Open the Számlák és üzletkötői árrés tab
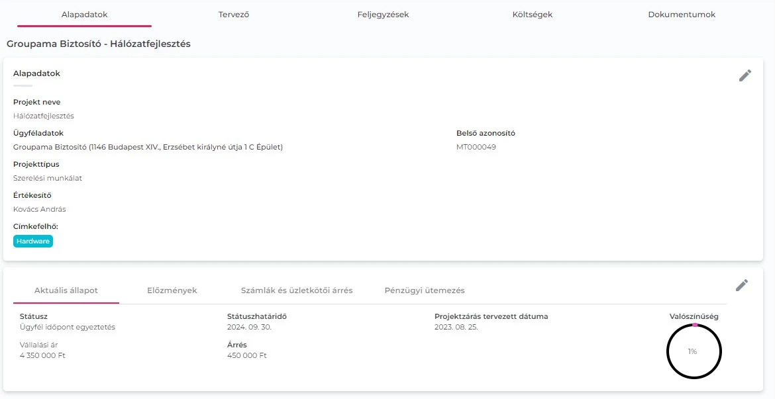775x399 pixels. coord(296,290)
